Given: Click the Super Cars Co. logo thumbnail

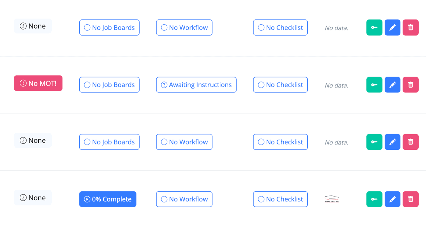Looking at the screenshot, I should point(332,199).
